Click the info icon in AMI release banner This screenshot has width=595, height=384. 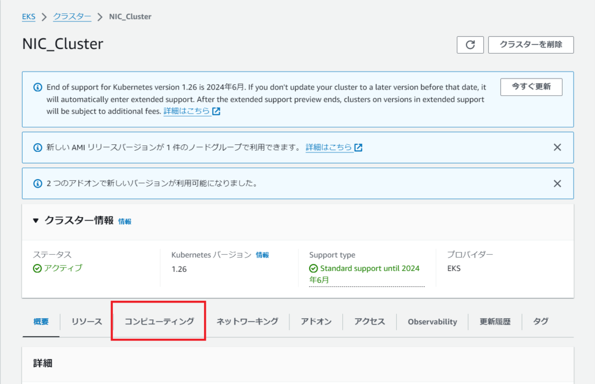point(38,147)
